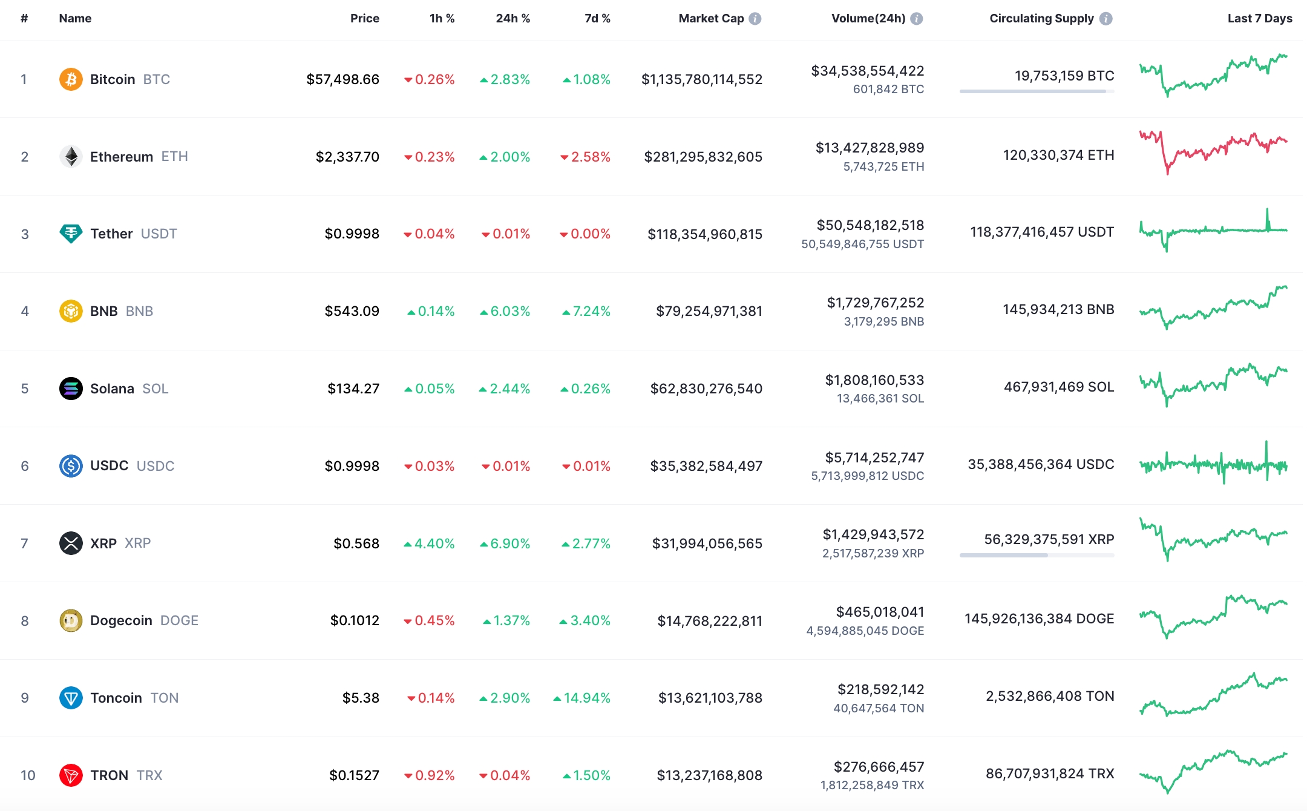This screenshot has width=1307, height=811.
Task: Click XRP circulating supply progress bar
Action: click(1037, 555)
